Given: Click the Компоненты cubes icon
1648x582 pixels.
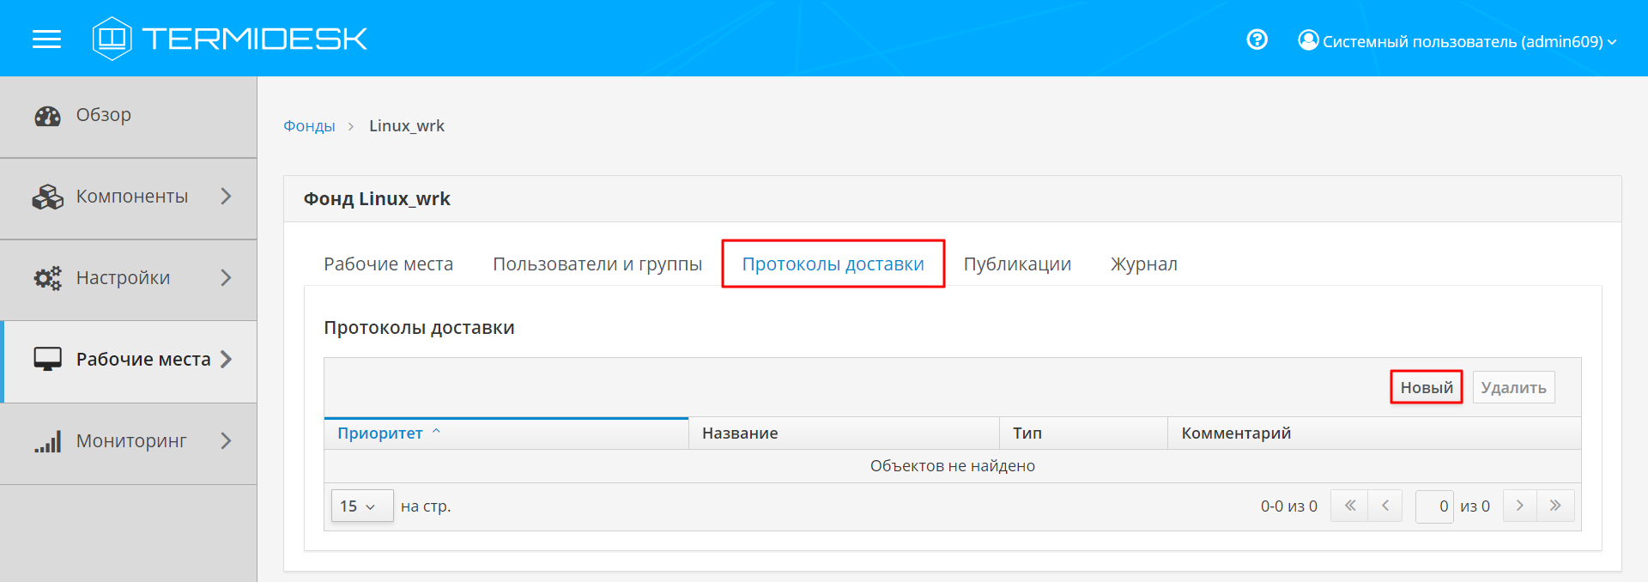Looking at the screenshot, I should [x=47, y=197].
